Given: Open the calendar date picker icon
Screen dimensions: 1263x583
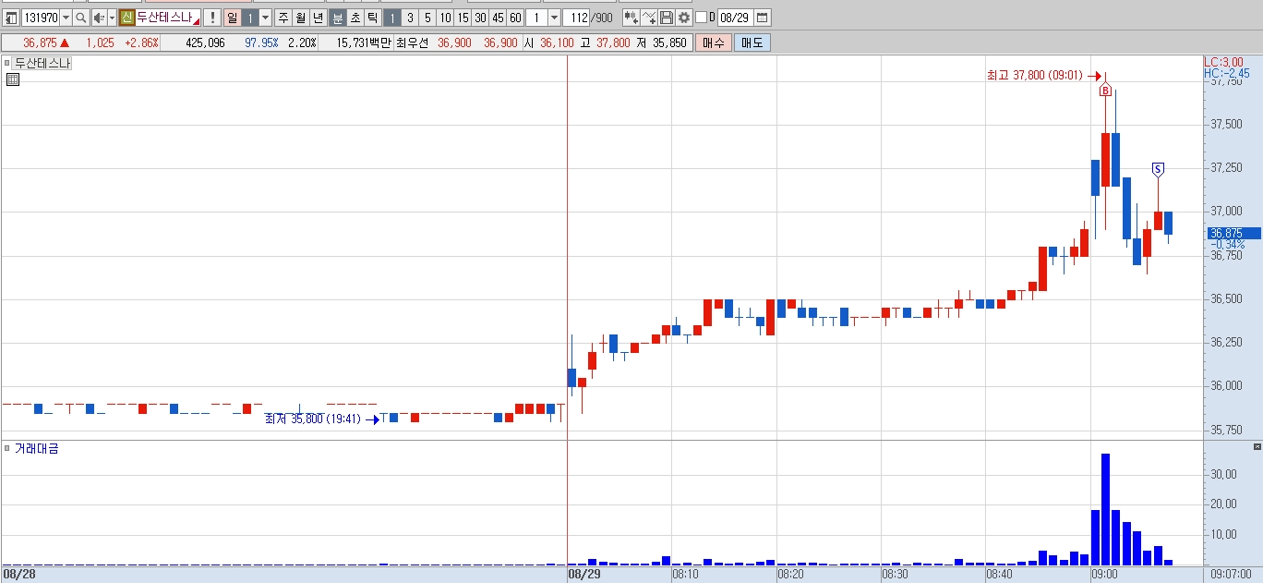Looking at the screenshot, I should click(x=762, y=18).
